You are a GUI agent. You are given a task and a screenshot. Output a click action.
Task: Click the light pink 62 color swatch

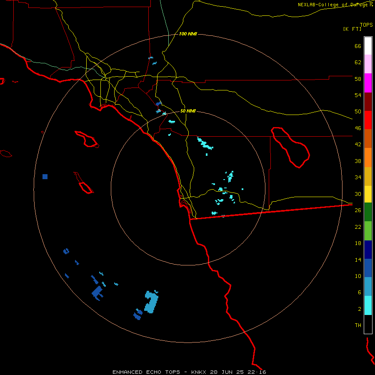click(x=368, y=64)
